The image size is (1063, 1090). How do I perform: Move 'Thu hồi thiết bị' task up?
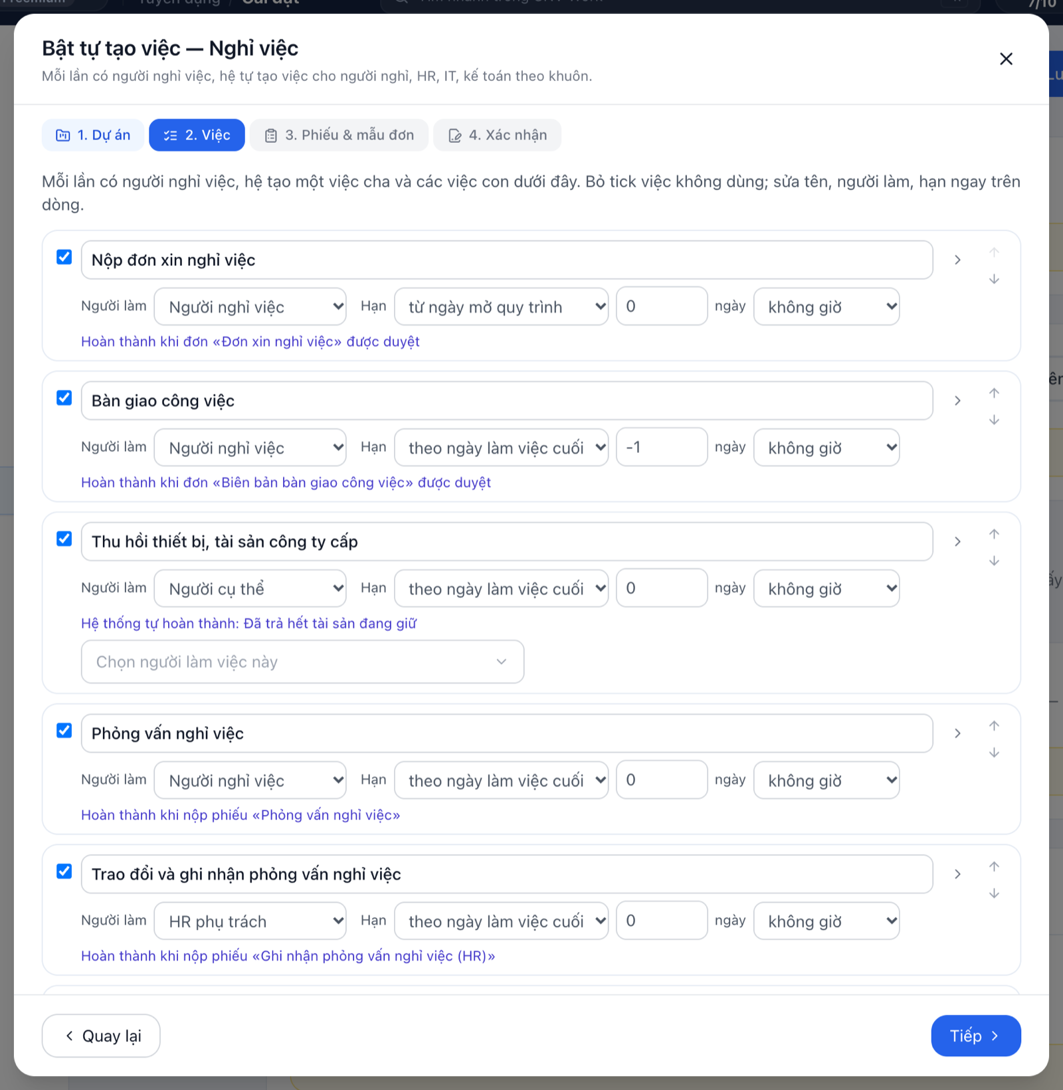click(x=994, y=534)
